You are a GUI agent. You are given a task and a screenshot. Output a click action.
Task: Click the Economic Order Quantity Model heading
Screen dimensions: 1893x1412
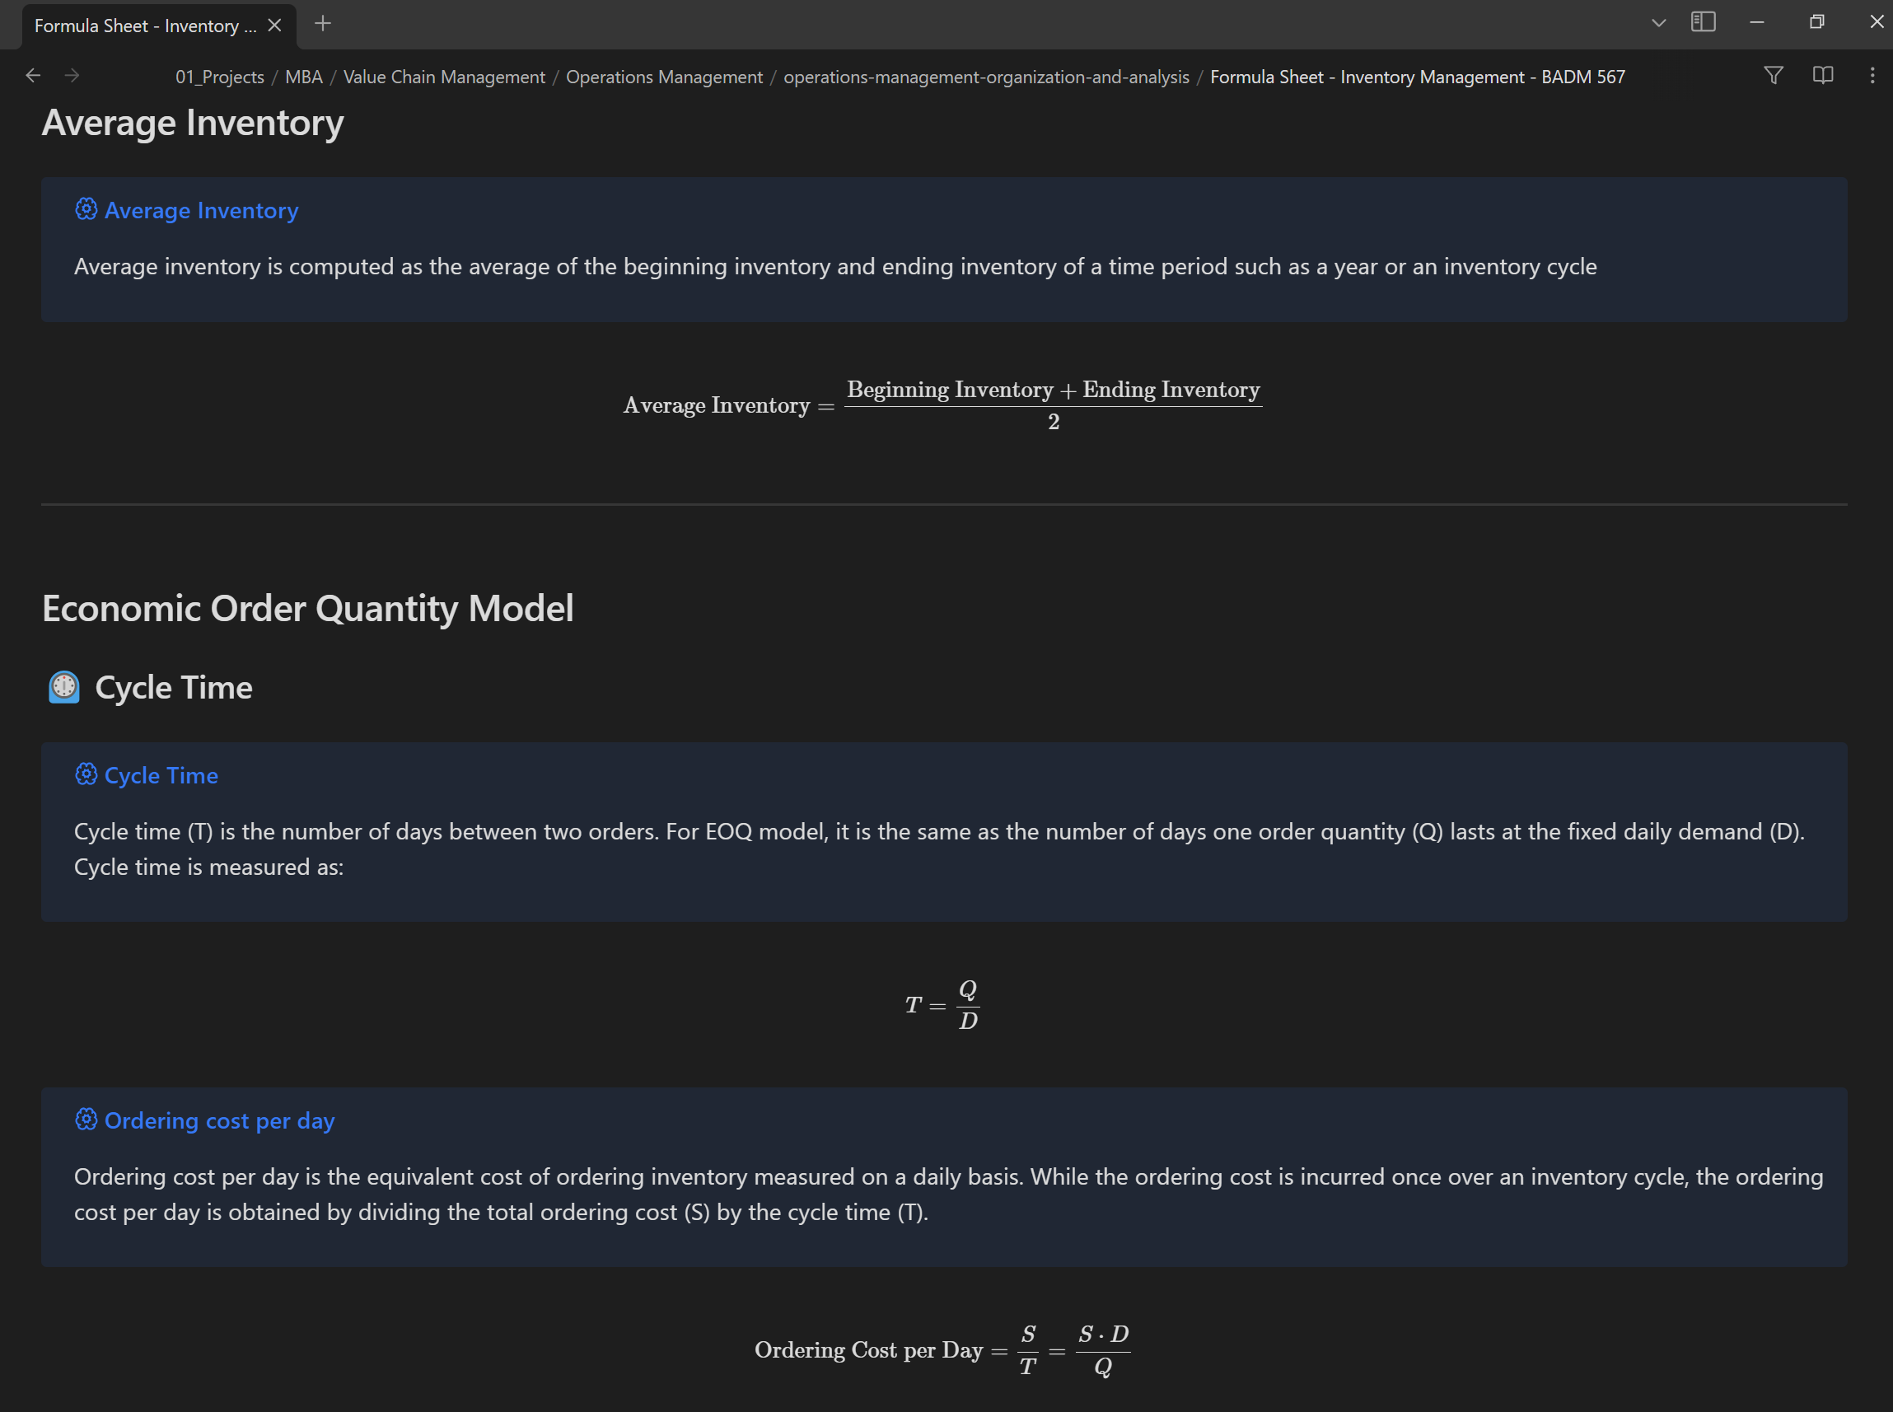[307, 609]
